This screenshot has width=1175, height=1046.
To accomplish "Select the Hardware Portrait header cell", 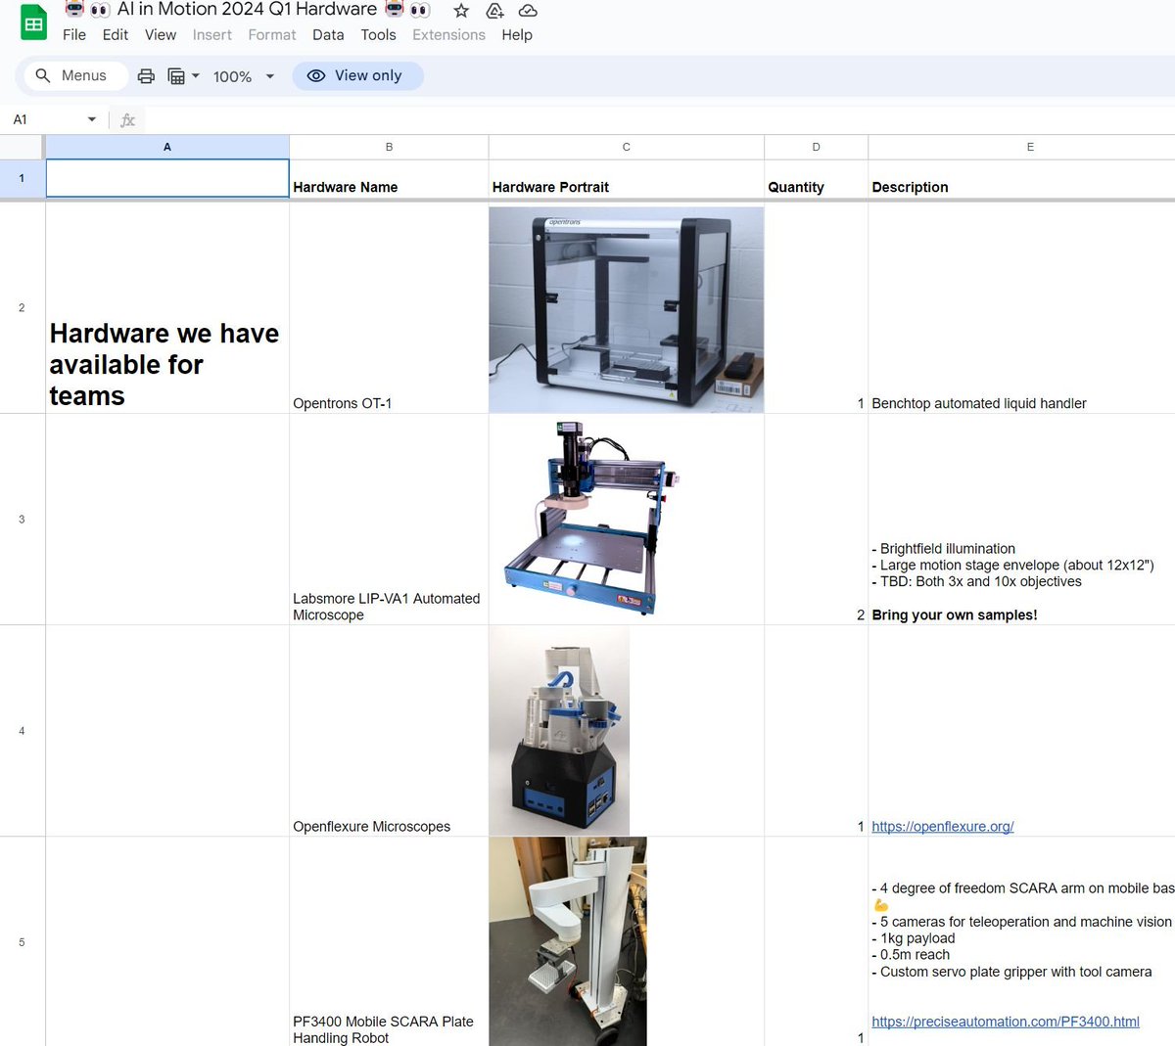I will 627,179.
